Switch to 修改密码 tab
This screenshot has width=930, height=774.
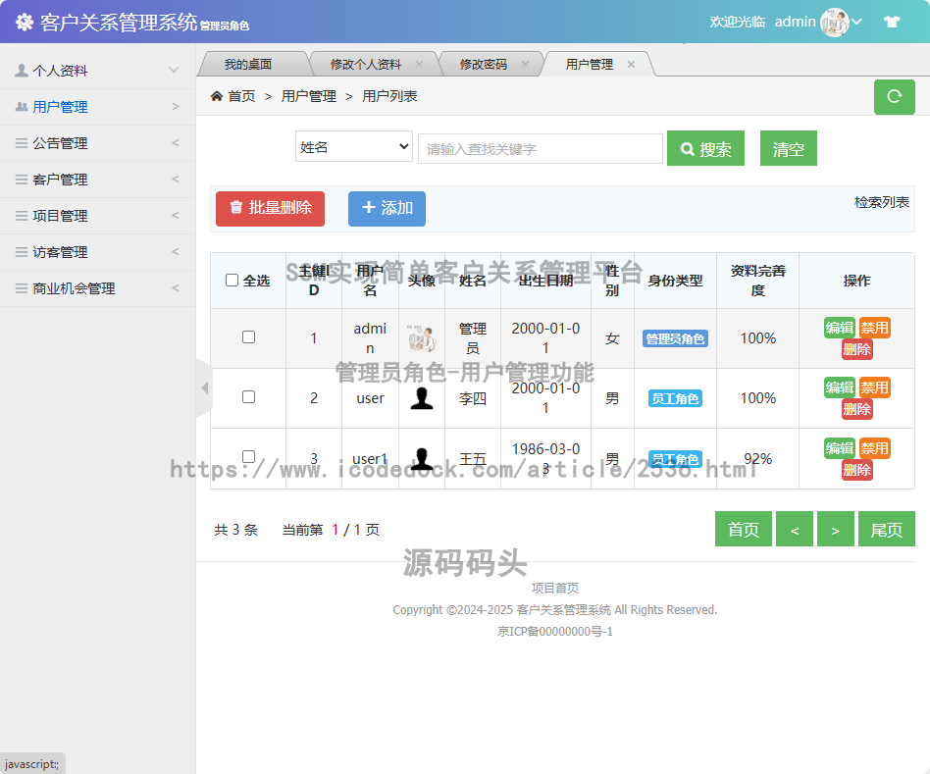point(484,64)
